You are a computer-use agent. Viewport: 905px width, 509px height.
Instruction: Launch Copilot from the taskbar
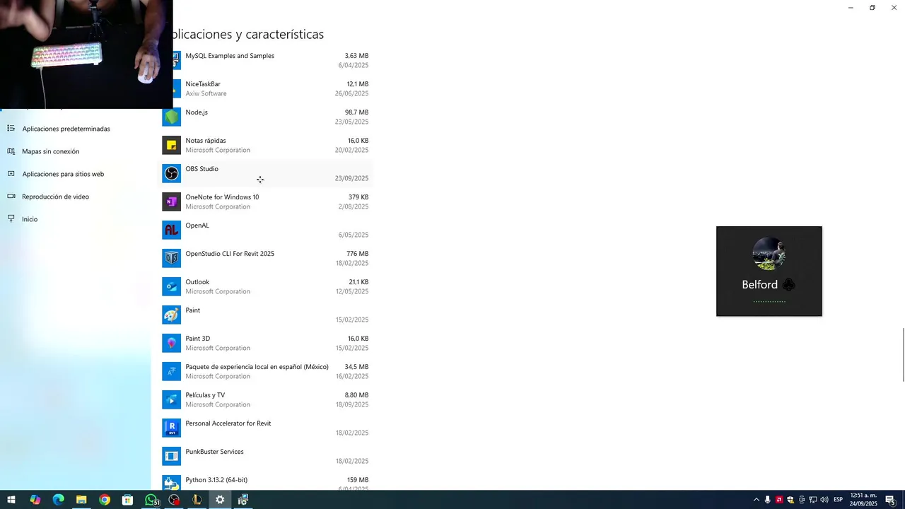click(x=35, y=500)
